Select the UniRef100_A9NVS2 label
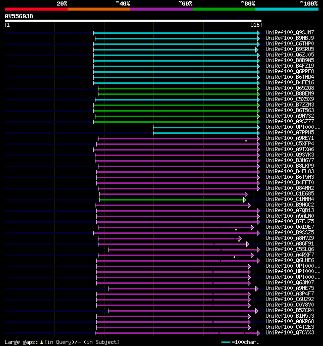 pos(290,116)
